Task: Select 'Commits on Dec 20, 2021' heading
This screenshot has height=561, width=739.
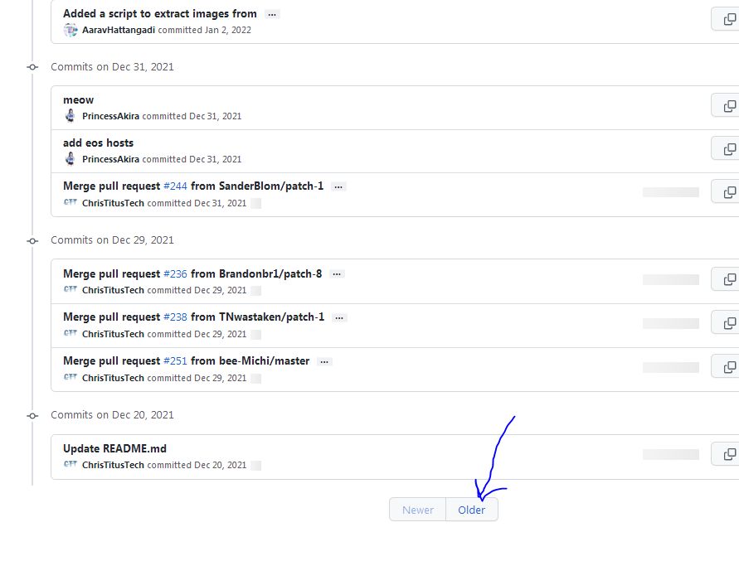Action: tap(112, 415)
